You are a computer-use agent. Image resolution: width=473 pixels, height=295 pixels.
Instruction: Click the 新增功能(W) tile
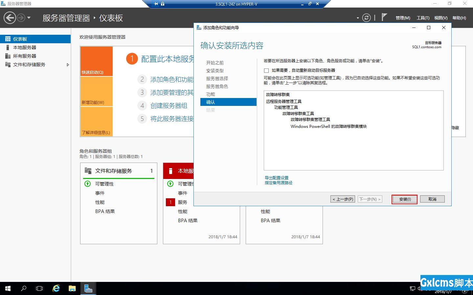(97, 91)
